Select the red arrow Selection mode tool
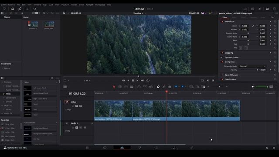The image size is (279, 157). click(x=114, y=87)
